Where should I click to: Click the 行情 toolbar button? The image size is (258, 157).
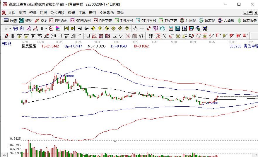pyautogui.click(x=10, y=21)
